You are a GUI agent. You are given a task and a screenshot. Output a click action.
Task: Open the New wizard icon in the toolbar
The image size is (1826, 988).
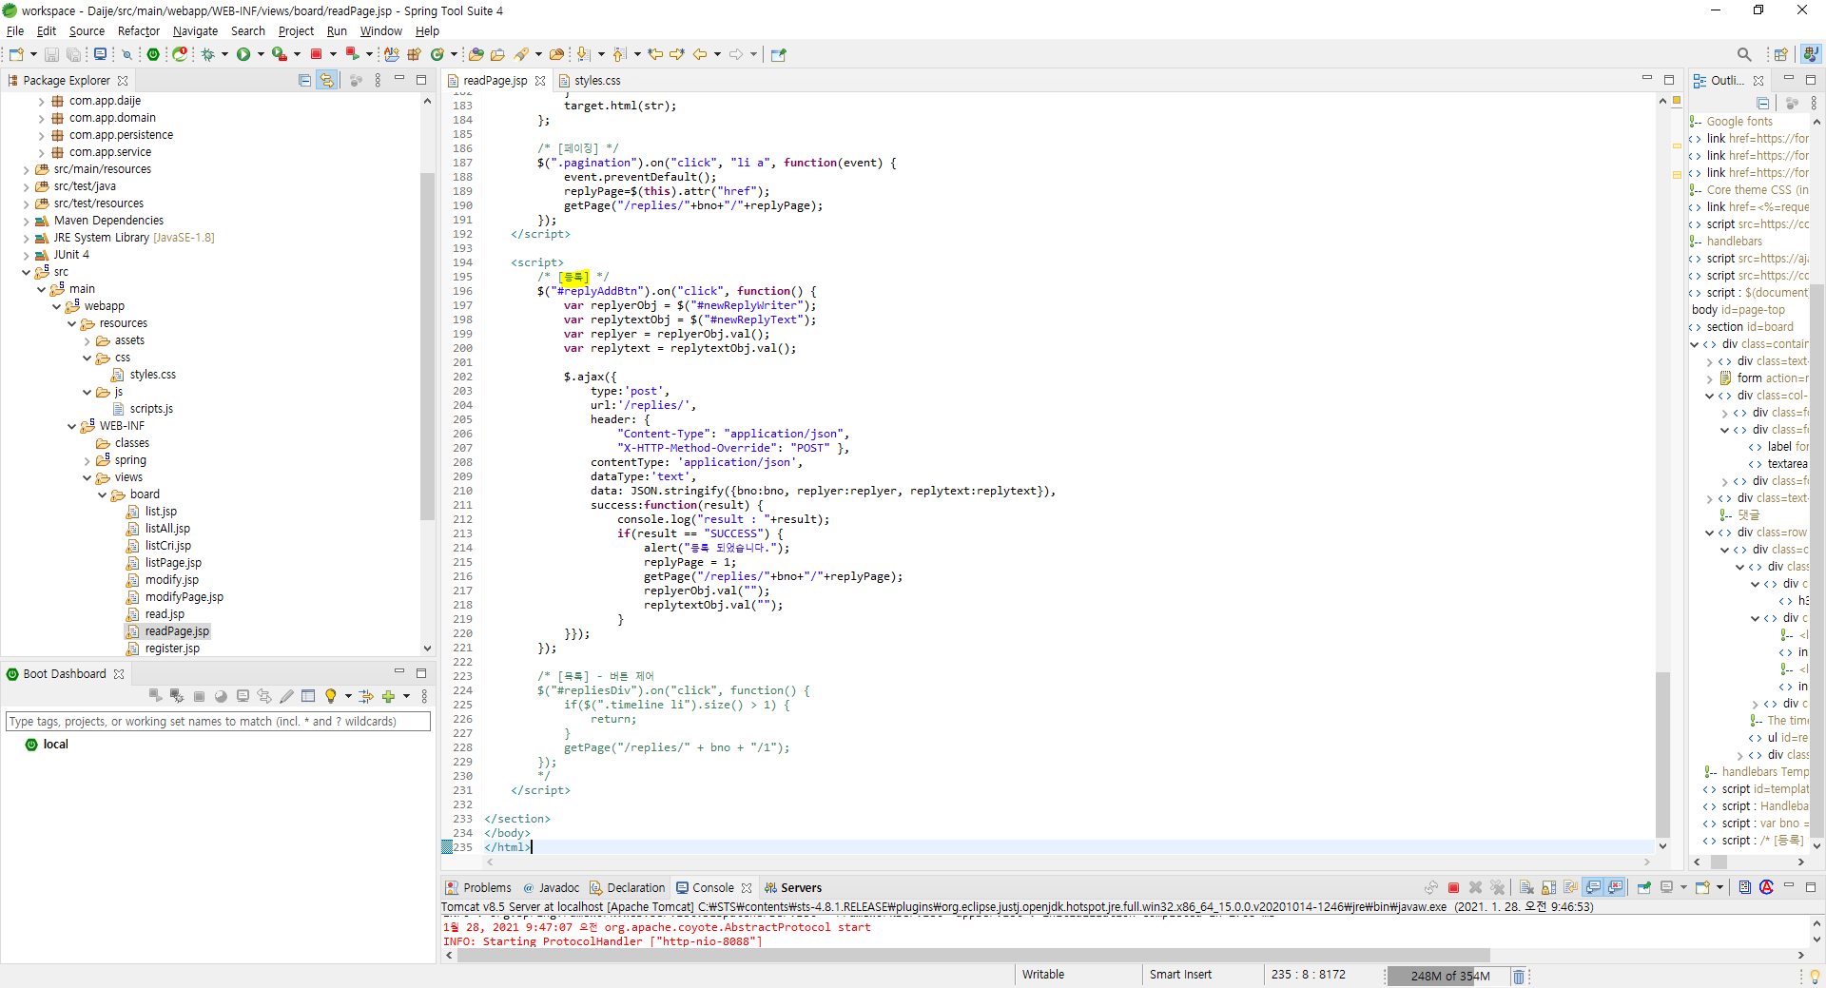(16, 54)
